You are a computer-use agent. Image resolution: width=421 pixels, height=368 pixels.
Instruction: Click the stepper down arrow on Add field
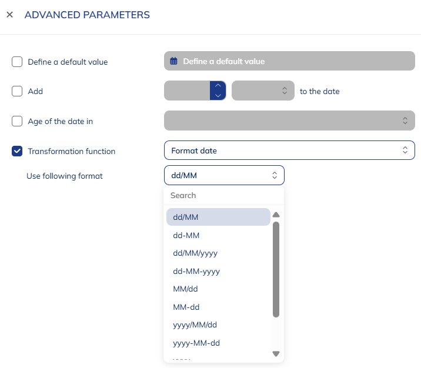pos(218,96)
